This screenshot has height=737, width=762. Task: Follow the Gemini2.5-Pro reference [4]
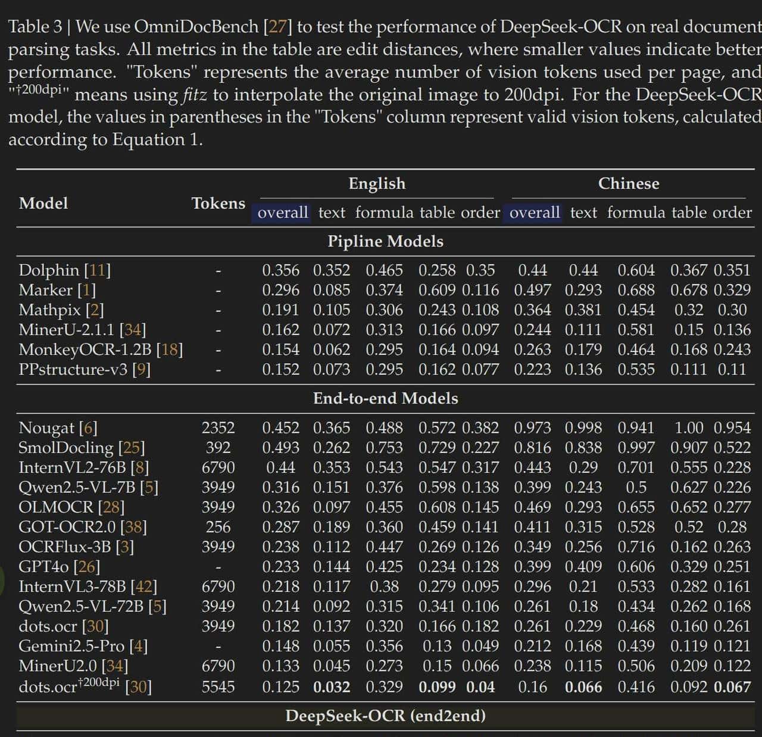point(138,646)
